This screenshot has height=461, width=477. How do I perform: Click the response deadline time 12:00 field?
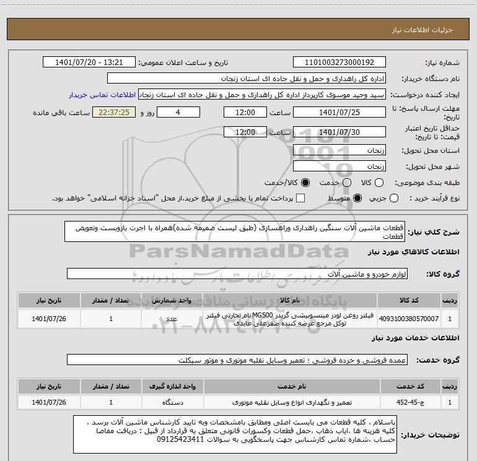click(245, 112)
